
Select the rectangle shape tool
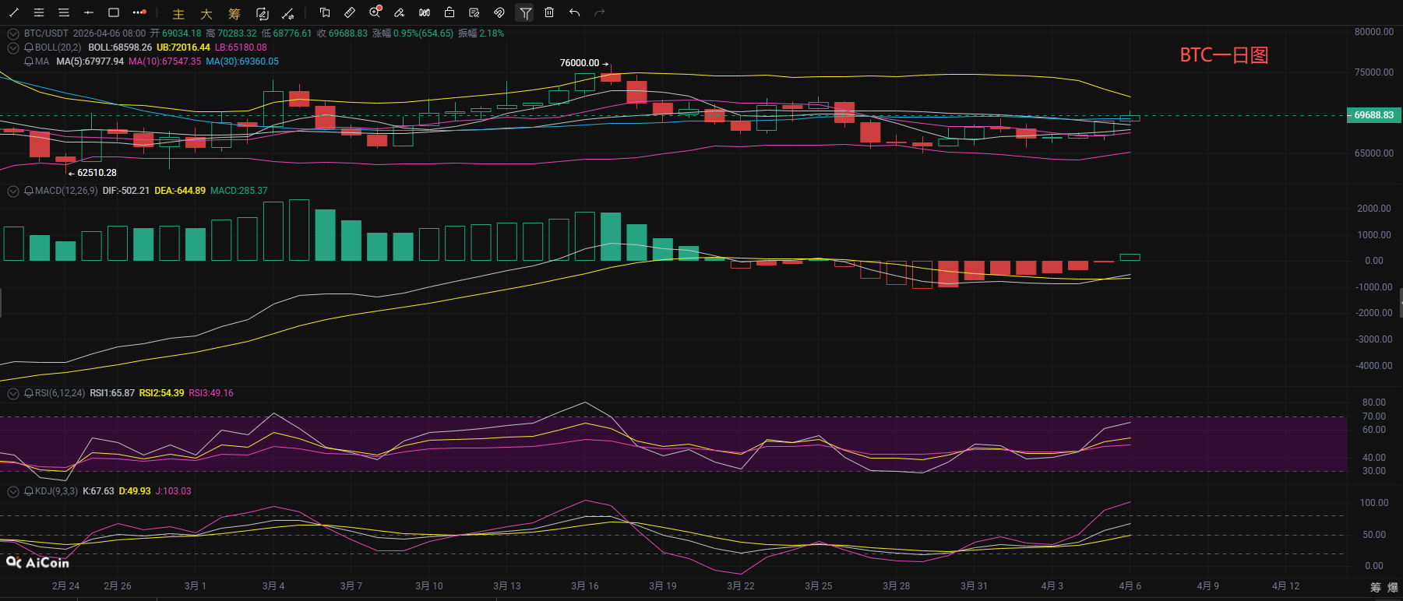pyautogui.click(x=114, y=12)
